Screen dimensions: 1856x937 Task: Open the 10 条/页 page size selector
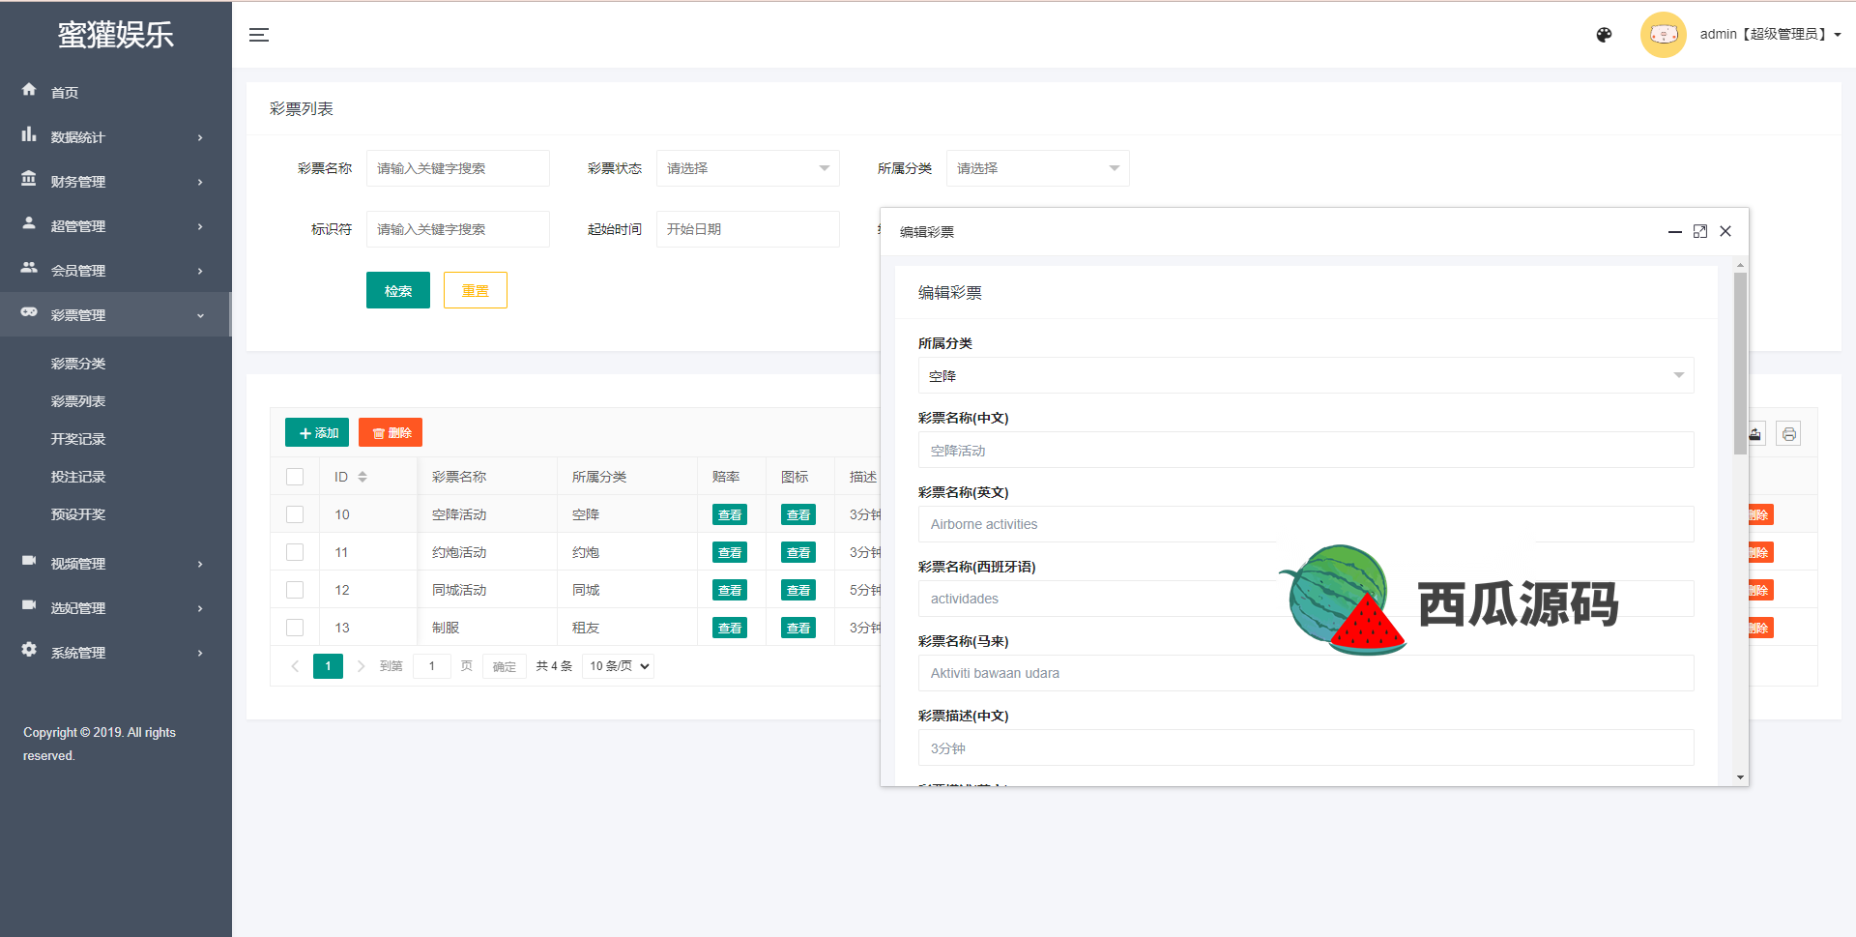[618, 666]
